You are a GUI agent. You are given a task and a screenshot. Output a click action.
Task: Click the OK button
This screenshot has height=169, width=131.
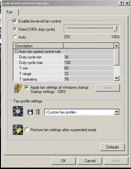point(63,161)
